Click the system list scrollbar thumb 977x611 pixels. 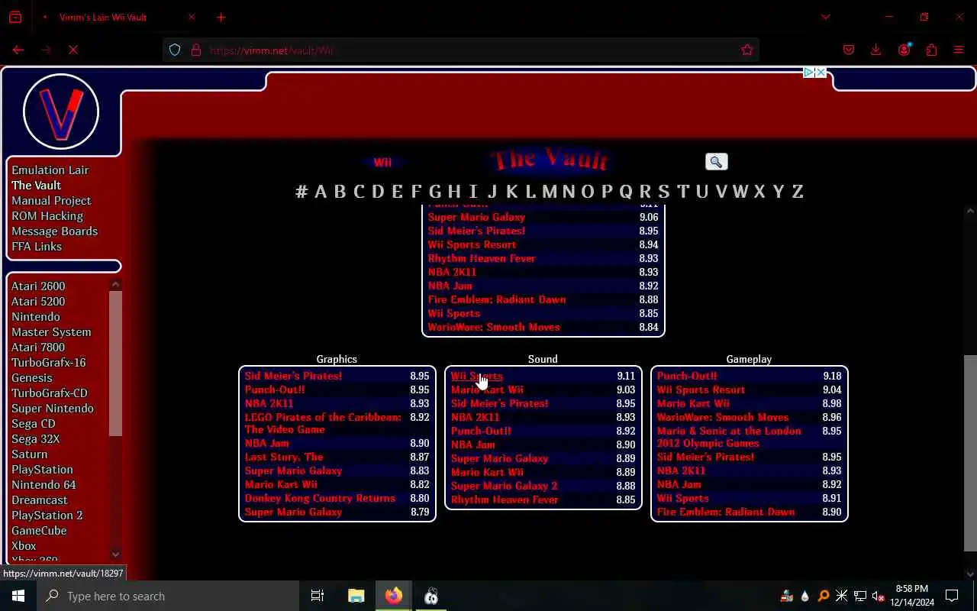pos(115,363)
